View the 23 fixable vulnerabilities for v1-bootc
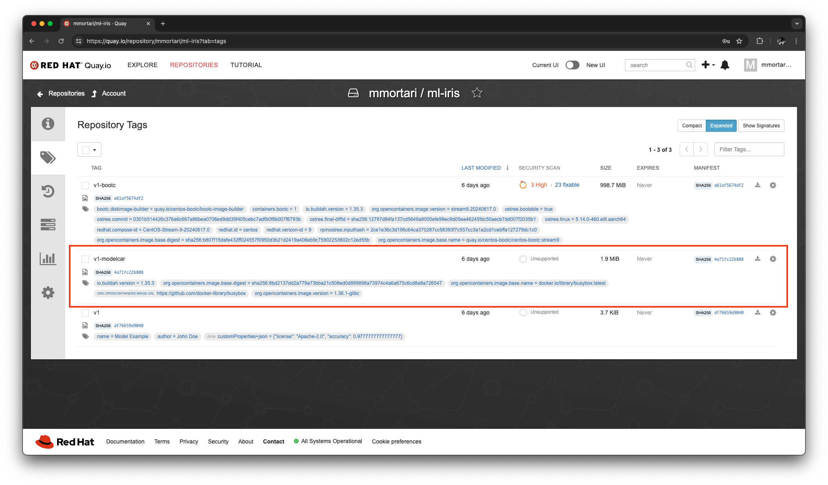 pos(567,185)
